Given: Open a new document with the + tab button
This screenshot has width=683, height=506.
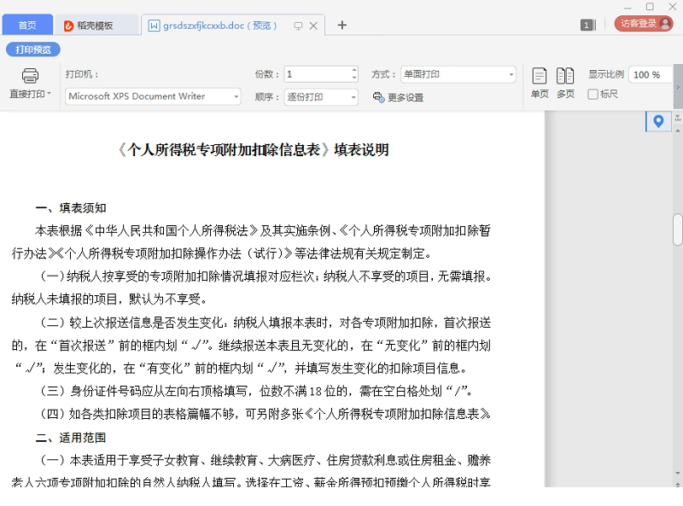Looking at the screenshot, I should pos(341,25).
